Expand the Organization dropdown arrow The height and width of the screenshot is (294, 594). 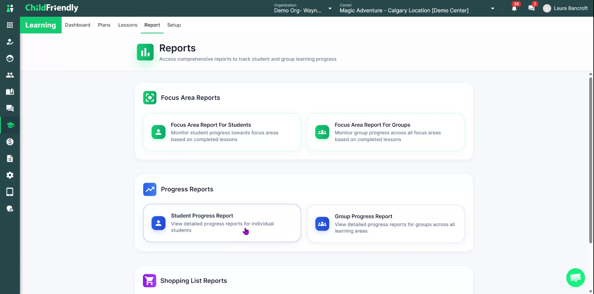click(330, 9)
